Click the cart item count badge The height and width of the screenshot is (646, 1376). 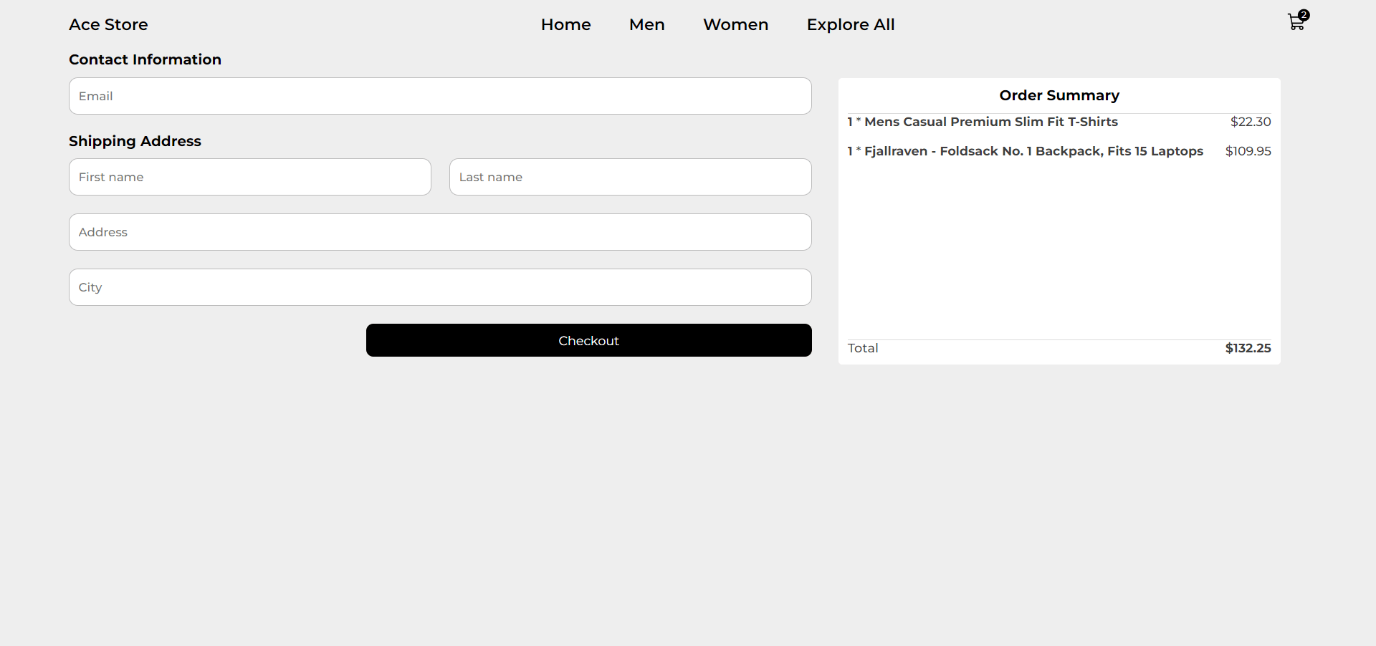tap(1303, 14)
